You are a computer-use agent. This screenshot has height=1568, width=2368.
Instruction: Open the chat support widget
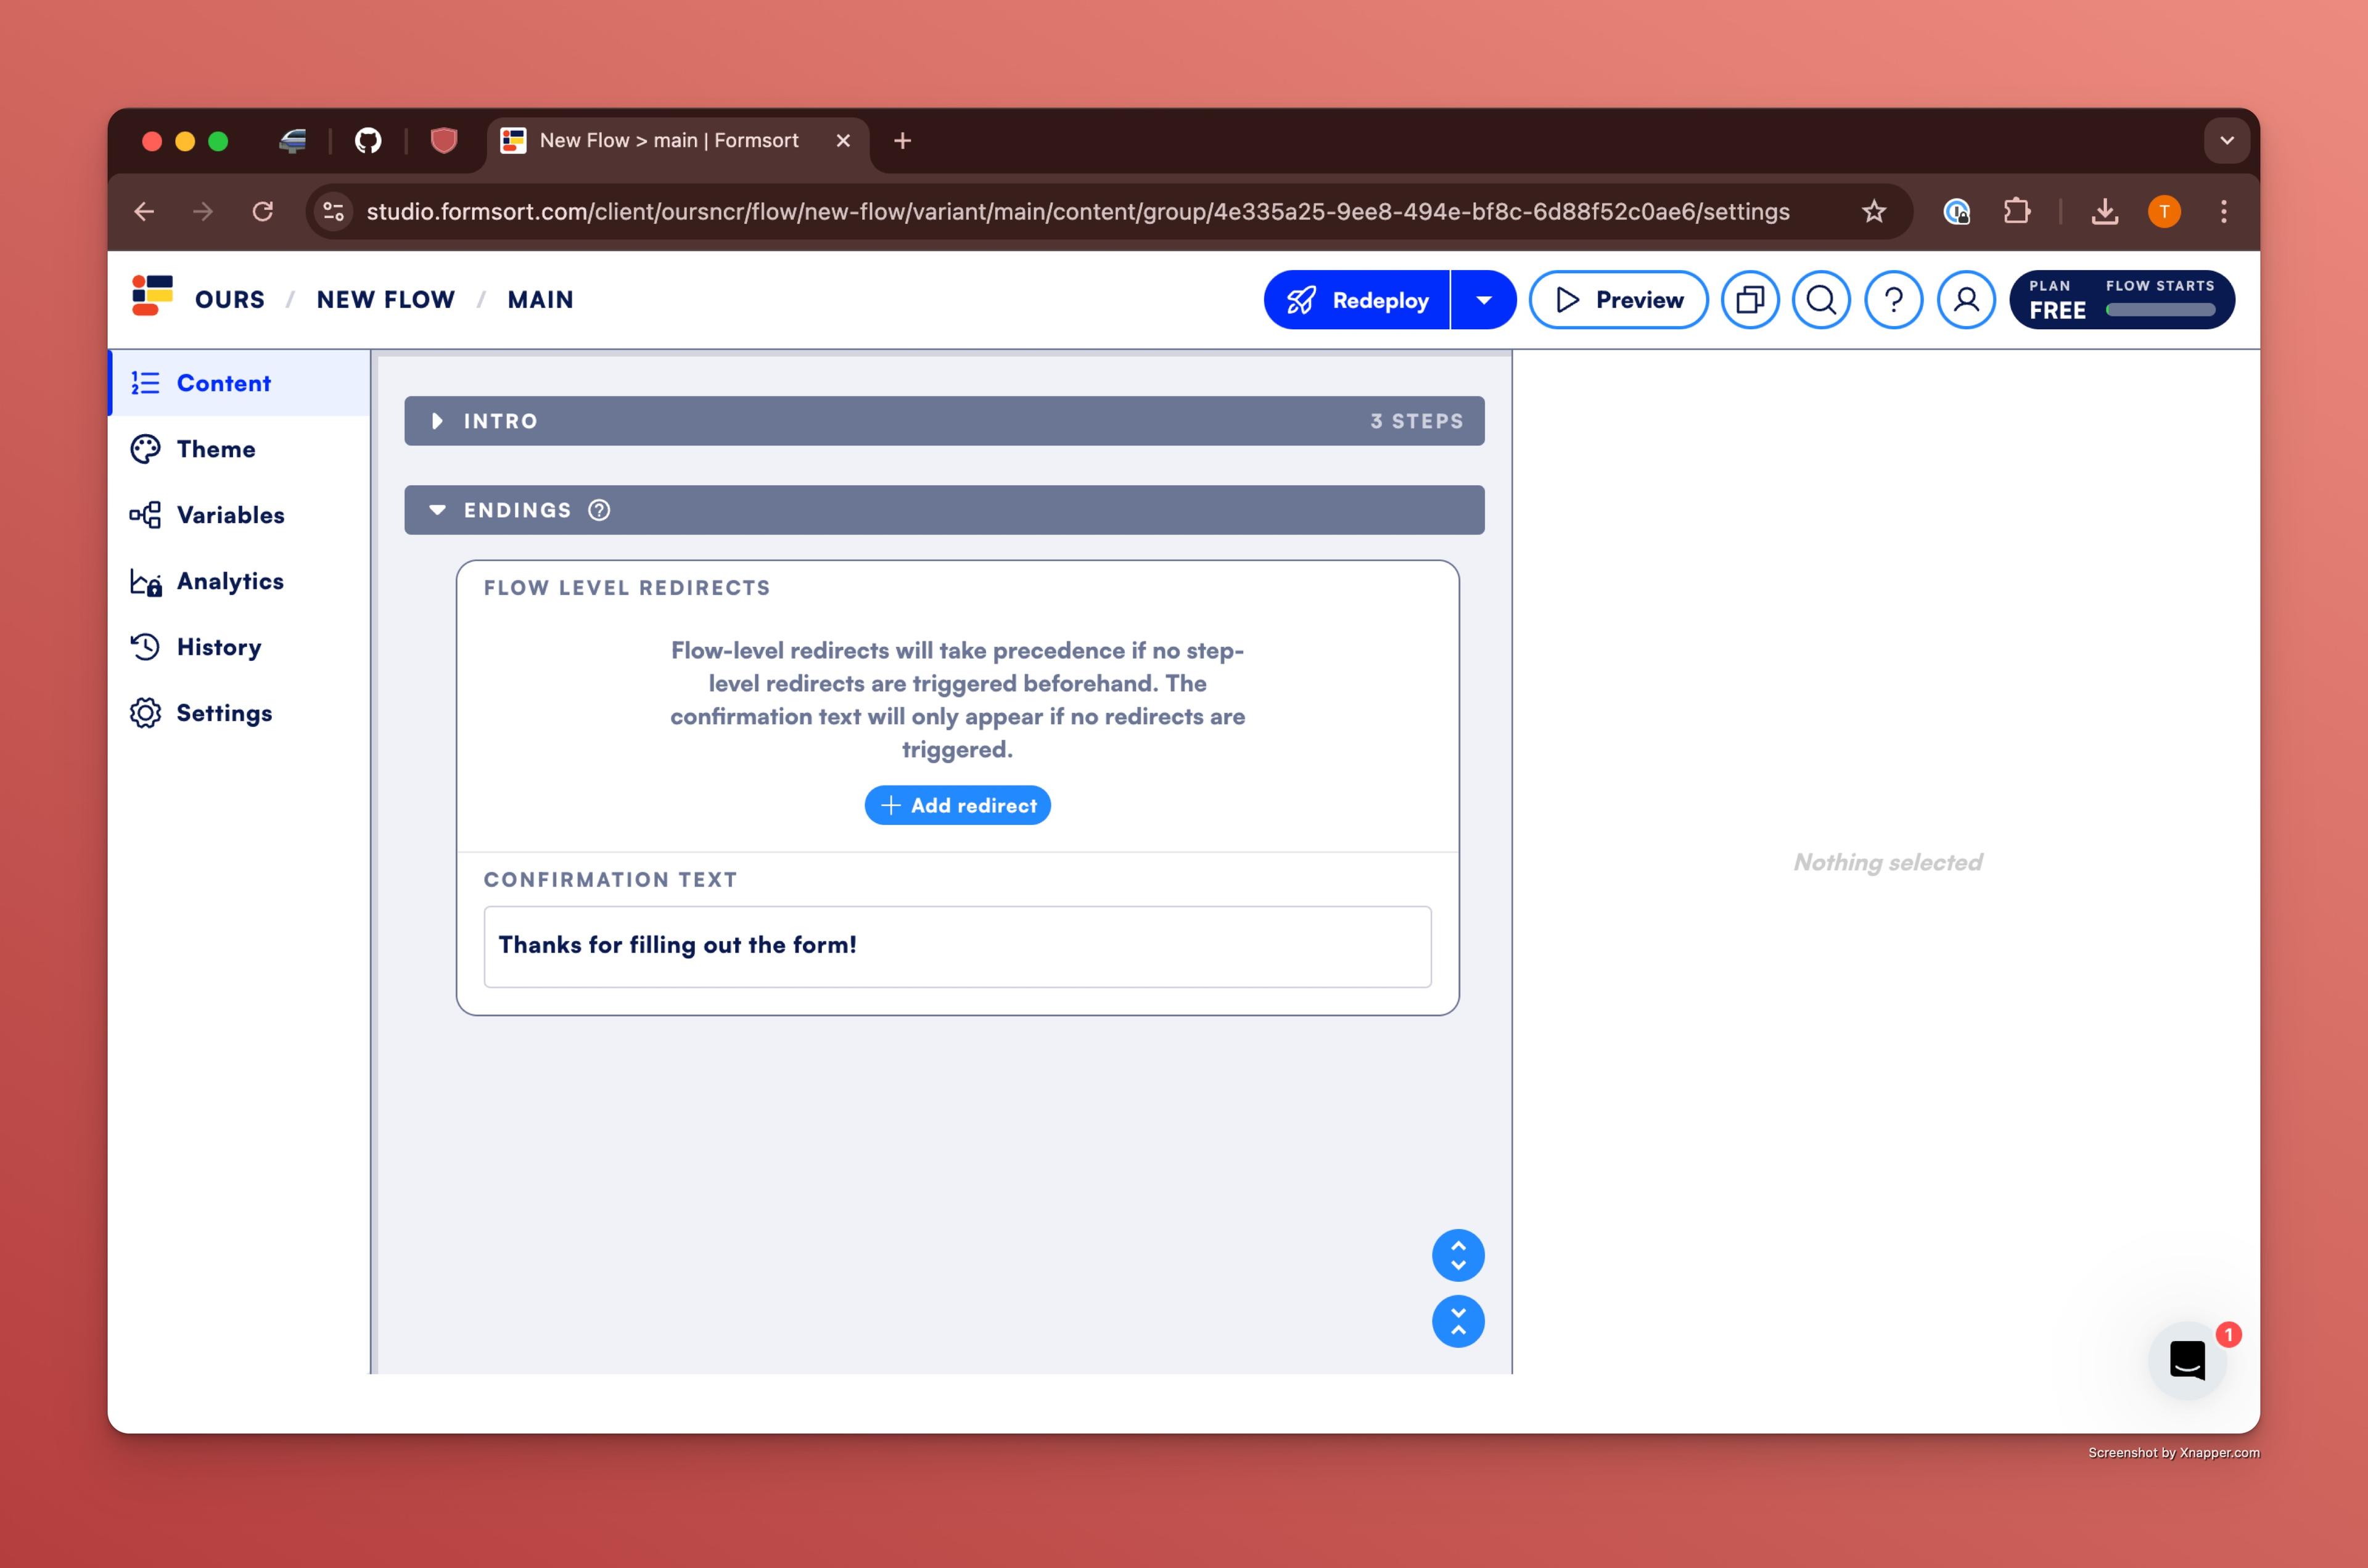[2187, 1360]
